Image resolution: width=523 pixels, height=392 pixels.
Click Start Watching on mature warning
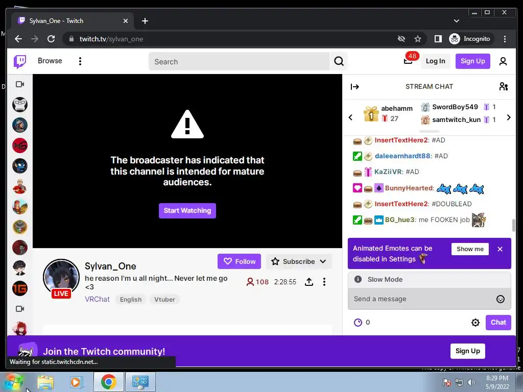(187, 211)
